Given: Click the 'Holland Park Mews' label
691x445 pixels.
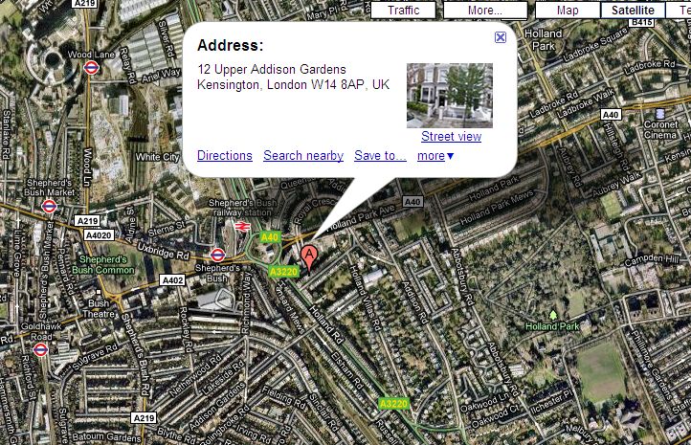Looking at the screenshot, I should click(x=497, y=207).
